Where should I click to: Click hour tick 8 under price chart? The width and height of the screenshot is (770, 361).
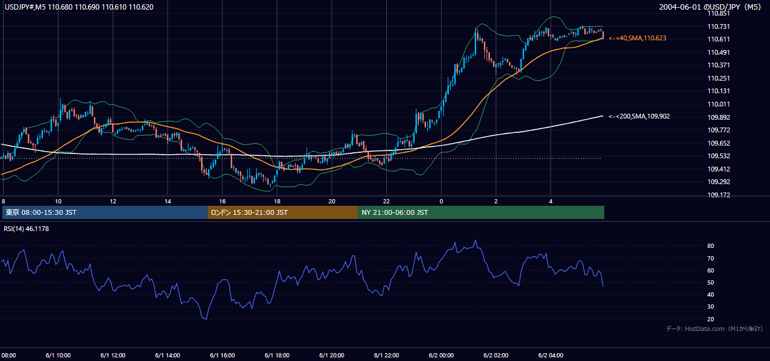pos(4,201)
